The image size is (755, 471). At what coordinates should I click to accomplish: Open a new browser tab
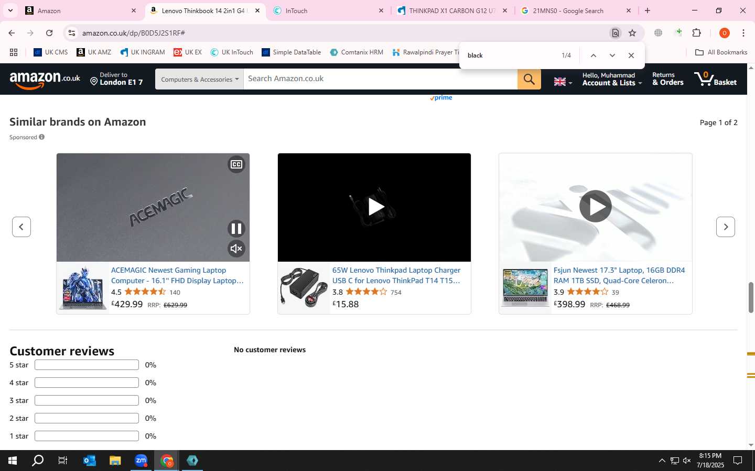click(648, 10)
